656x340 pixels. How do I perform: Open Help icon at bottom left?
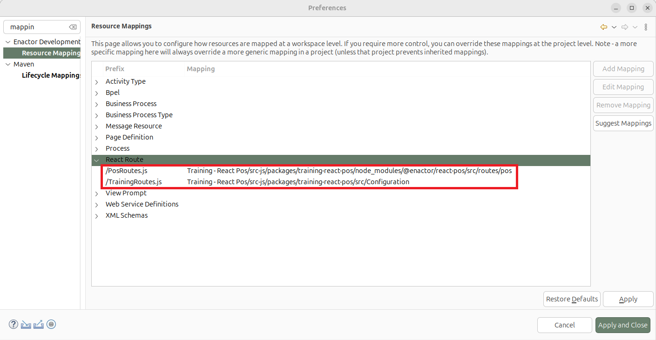coord(13,324)
